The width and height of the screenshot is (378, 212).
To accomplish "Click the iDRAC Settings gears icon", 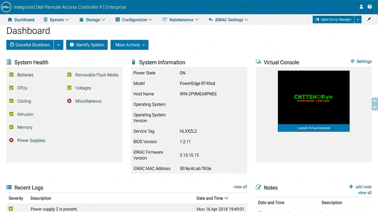I will (211, 19).
